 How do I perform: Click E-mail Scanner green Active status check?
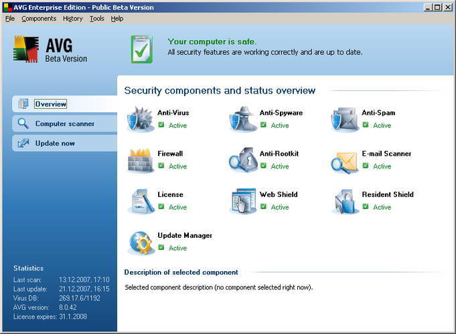click(366, 166)
